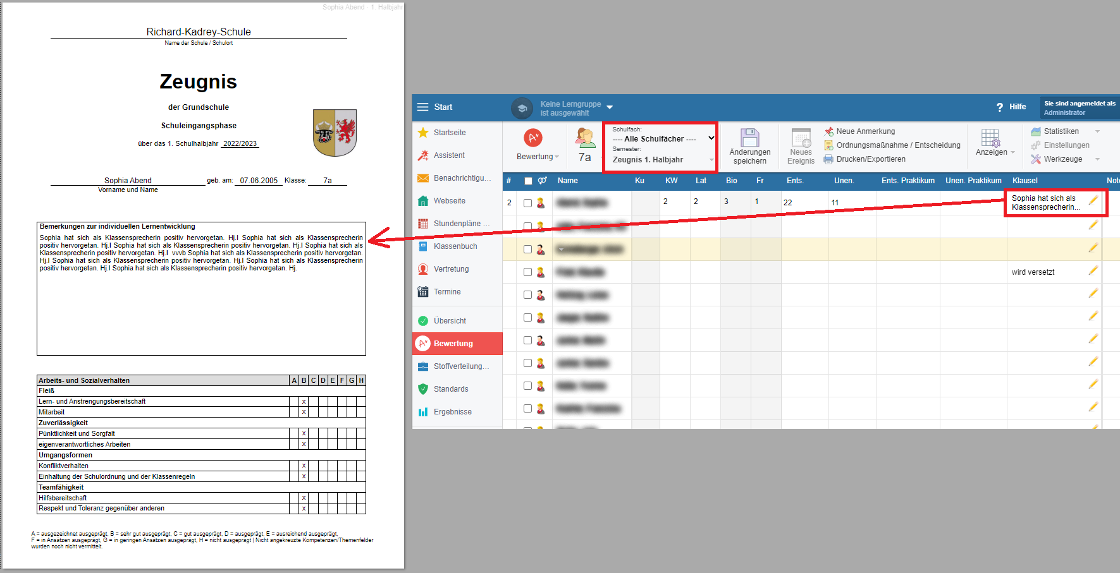Sort table by the Name column header
Viewport: 1120px width, 573px height.
pos(567,181)
